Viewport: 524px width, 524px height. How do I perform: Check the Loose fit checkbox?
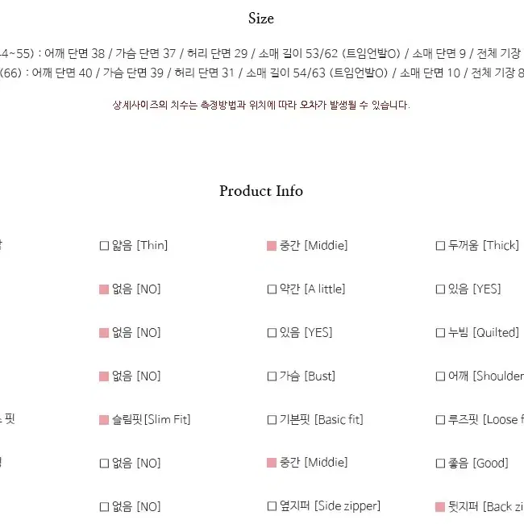[440, 420]
